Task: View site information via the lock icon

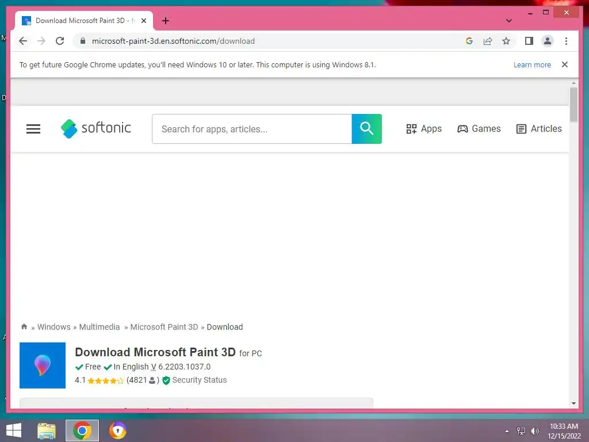Action: (83, 41)
